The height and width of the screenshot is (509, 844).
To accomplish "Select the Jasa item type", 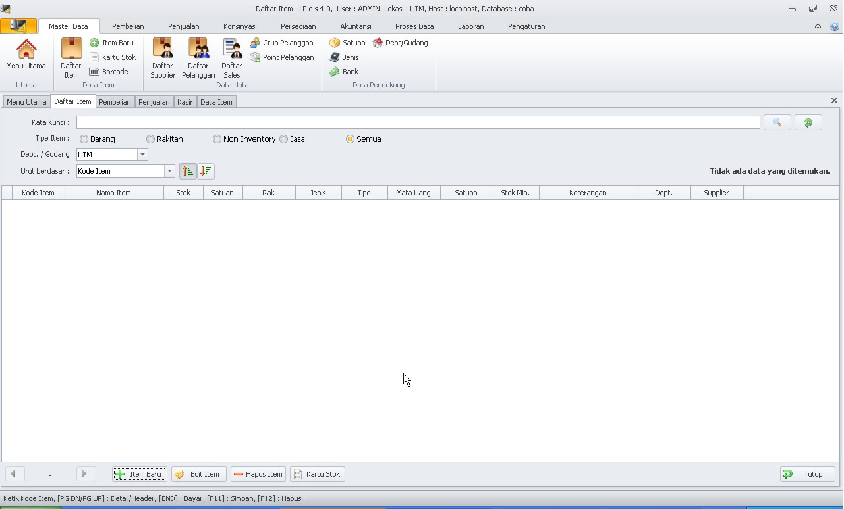I will click(x=283, y=139).
